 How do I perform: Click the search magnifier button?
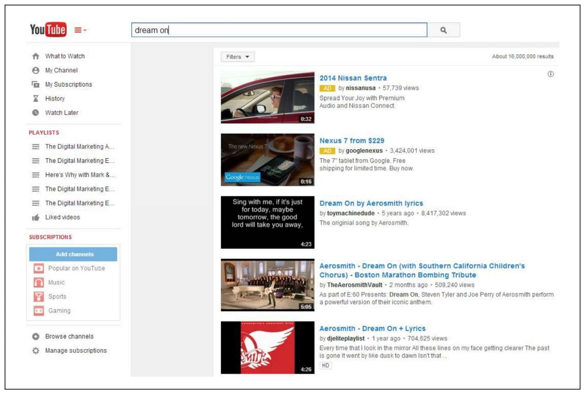[x=443, y=30]
